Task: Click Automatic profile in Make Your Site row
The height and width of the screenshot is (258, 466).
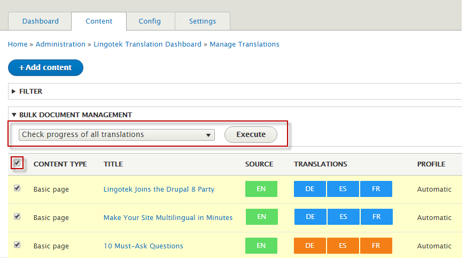Action: (434, 217)
